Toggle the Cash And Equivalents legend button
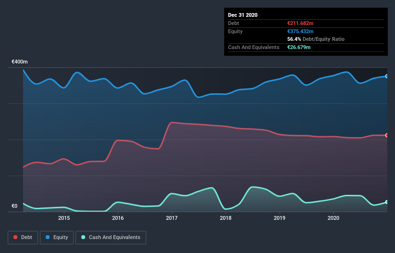The height and width of the screenshot is (253, 395). 111,238
